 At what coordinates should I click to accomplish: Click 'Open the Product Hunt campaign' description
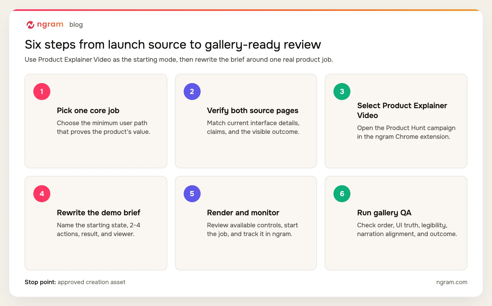(406, 132)
